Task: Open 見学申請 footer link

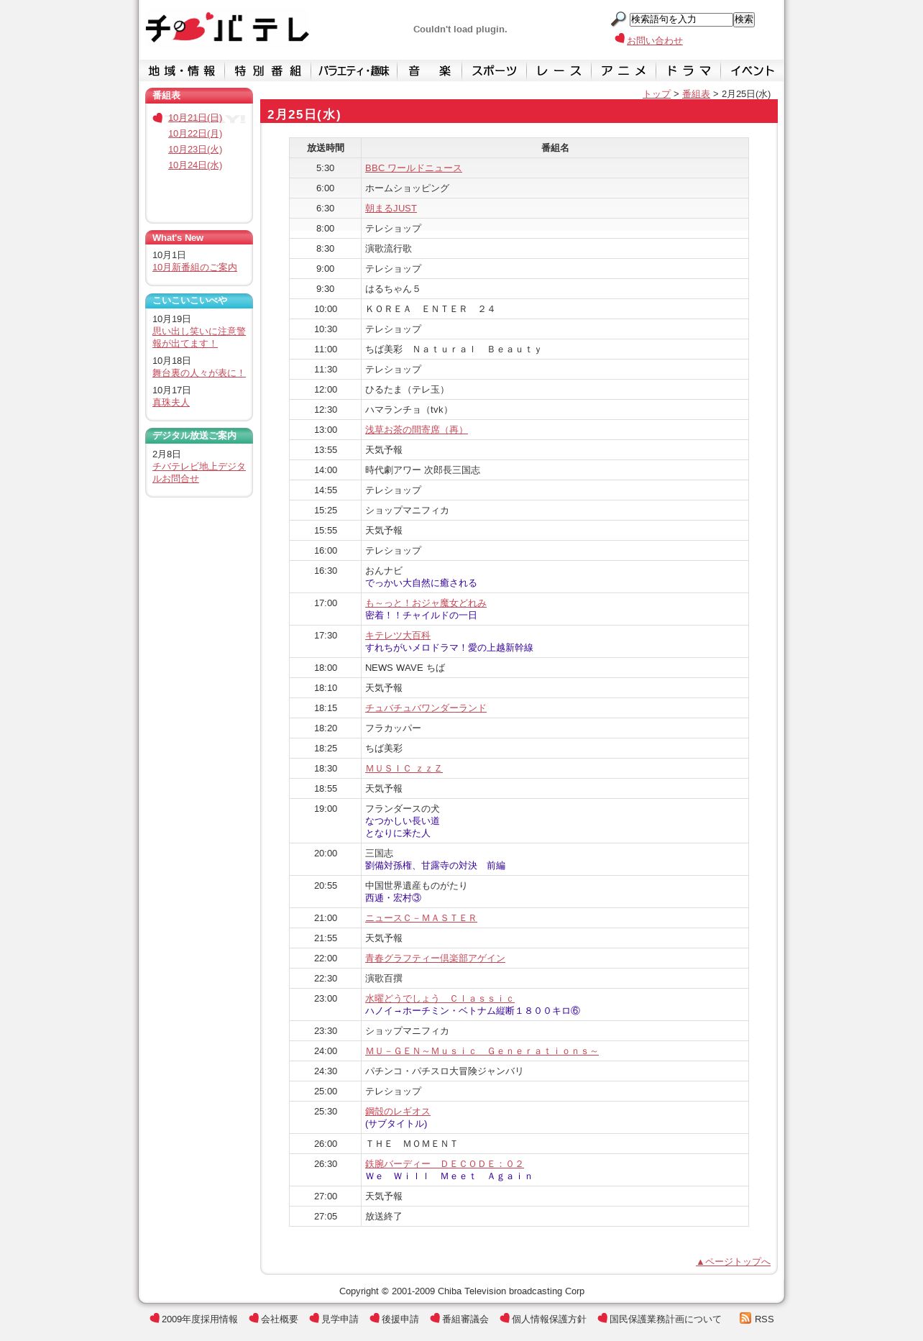Action: [340, 1319]
